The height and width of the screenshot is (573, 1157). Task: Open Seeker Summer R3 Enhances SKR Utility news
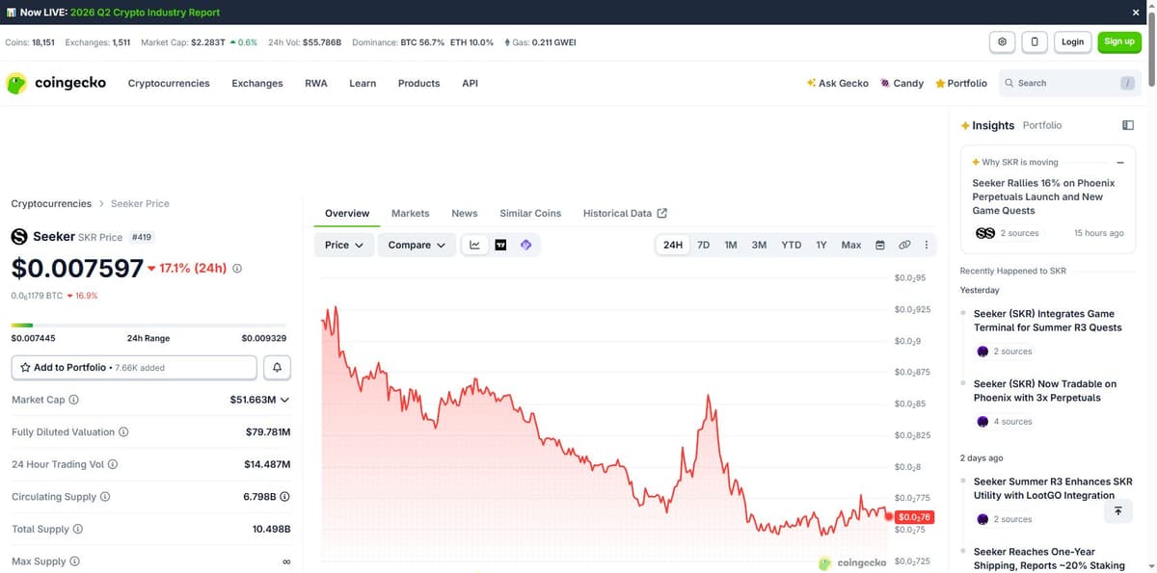click(x=1053, y=488)
